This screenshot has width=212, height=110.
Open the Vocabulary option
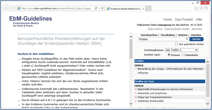click(168, 35)
